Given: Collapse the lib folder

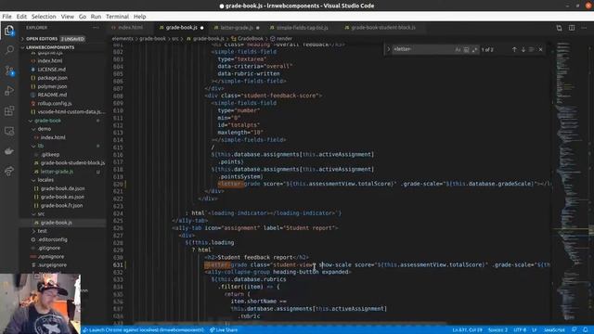Looking at the screenshot, I should pyautogui.click(x=41, y=146).
